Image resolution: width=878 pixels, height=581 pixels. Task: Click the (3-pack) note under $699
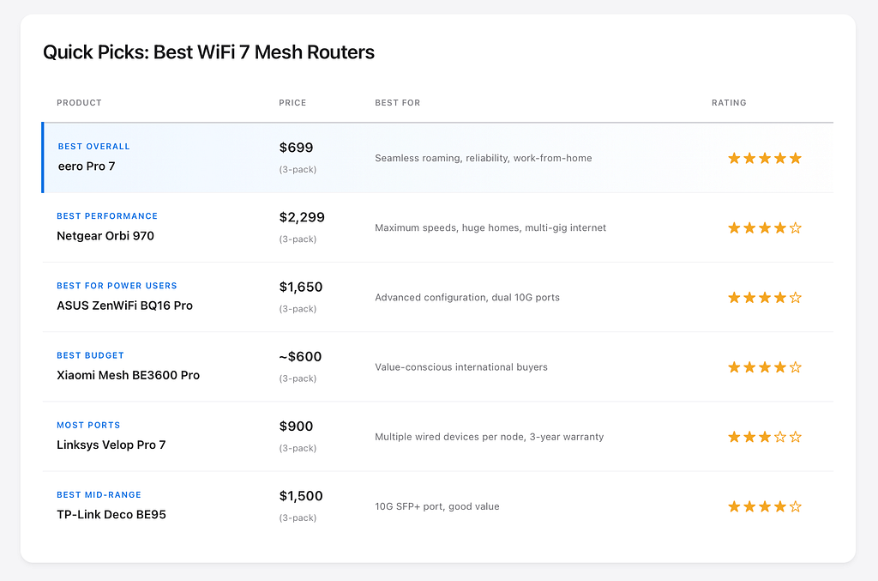pos(298,169)
